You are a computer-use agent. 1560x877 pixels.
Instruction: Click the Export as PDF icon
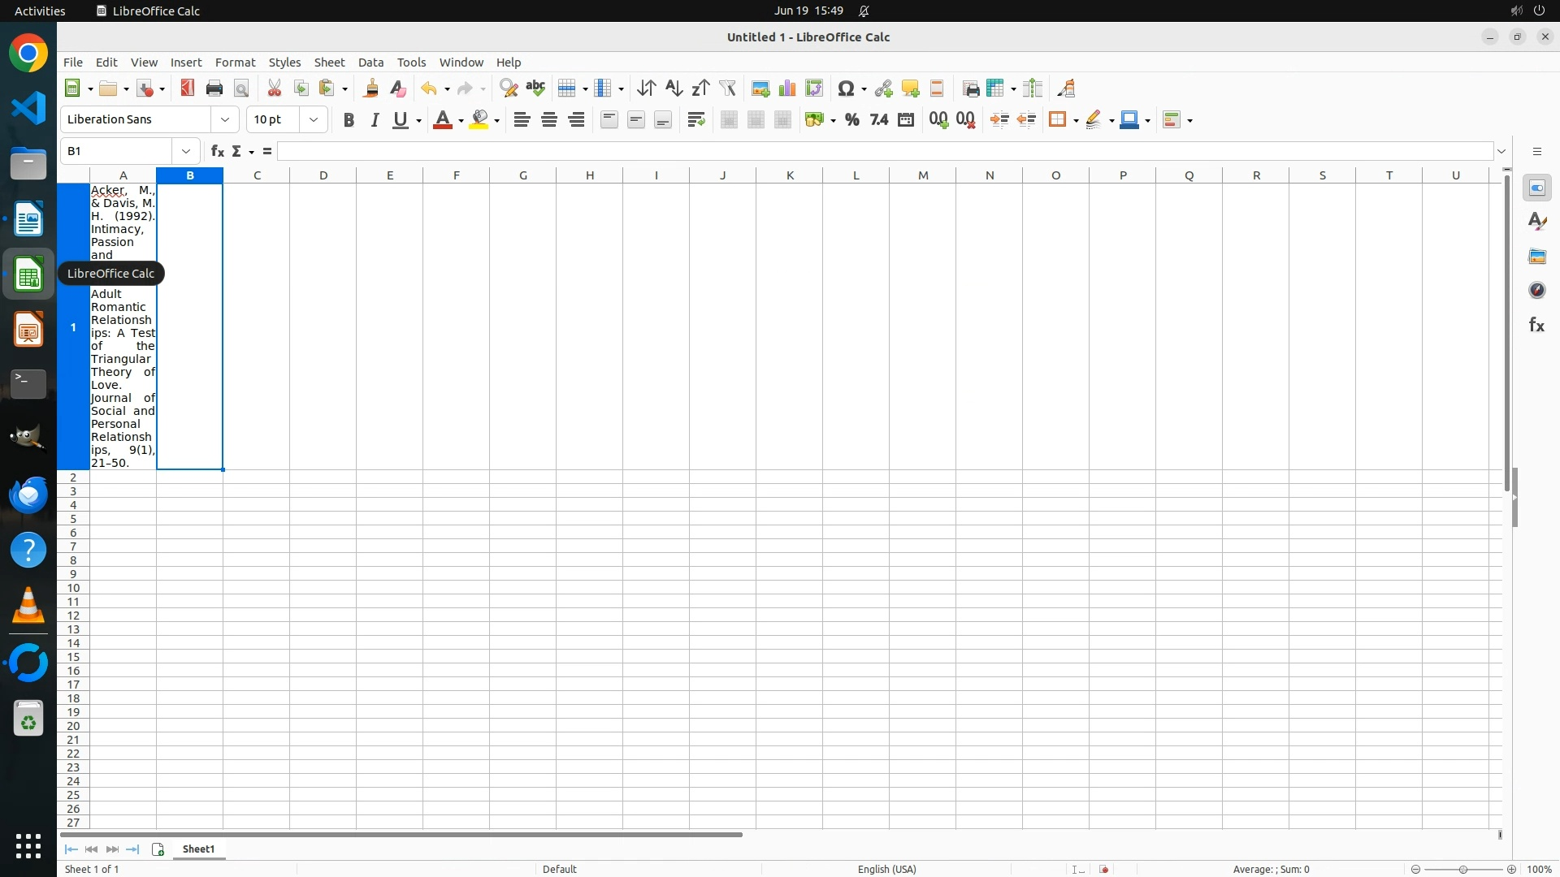[188, 89]
